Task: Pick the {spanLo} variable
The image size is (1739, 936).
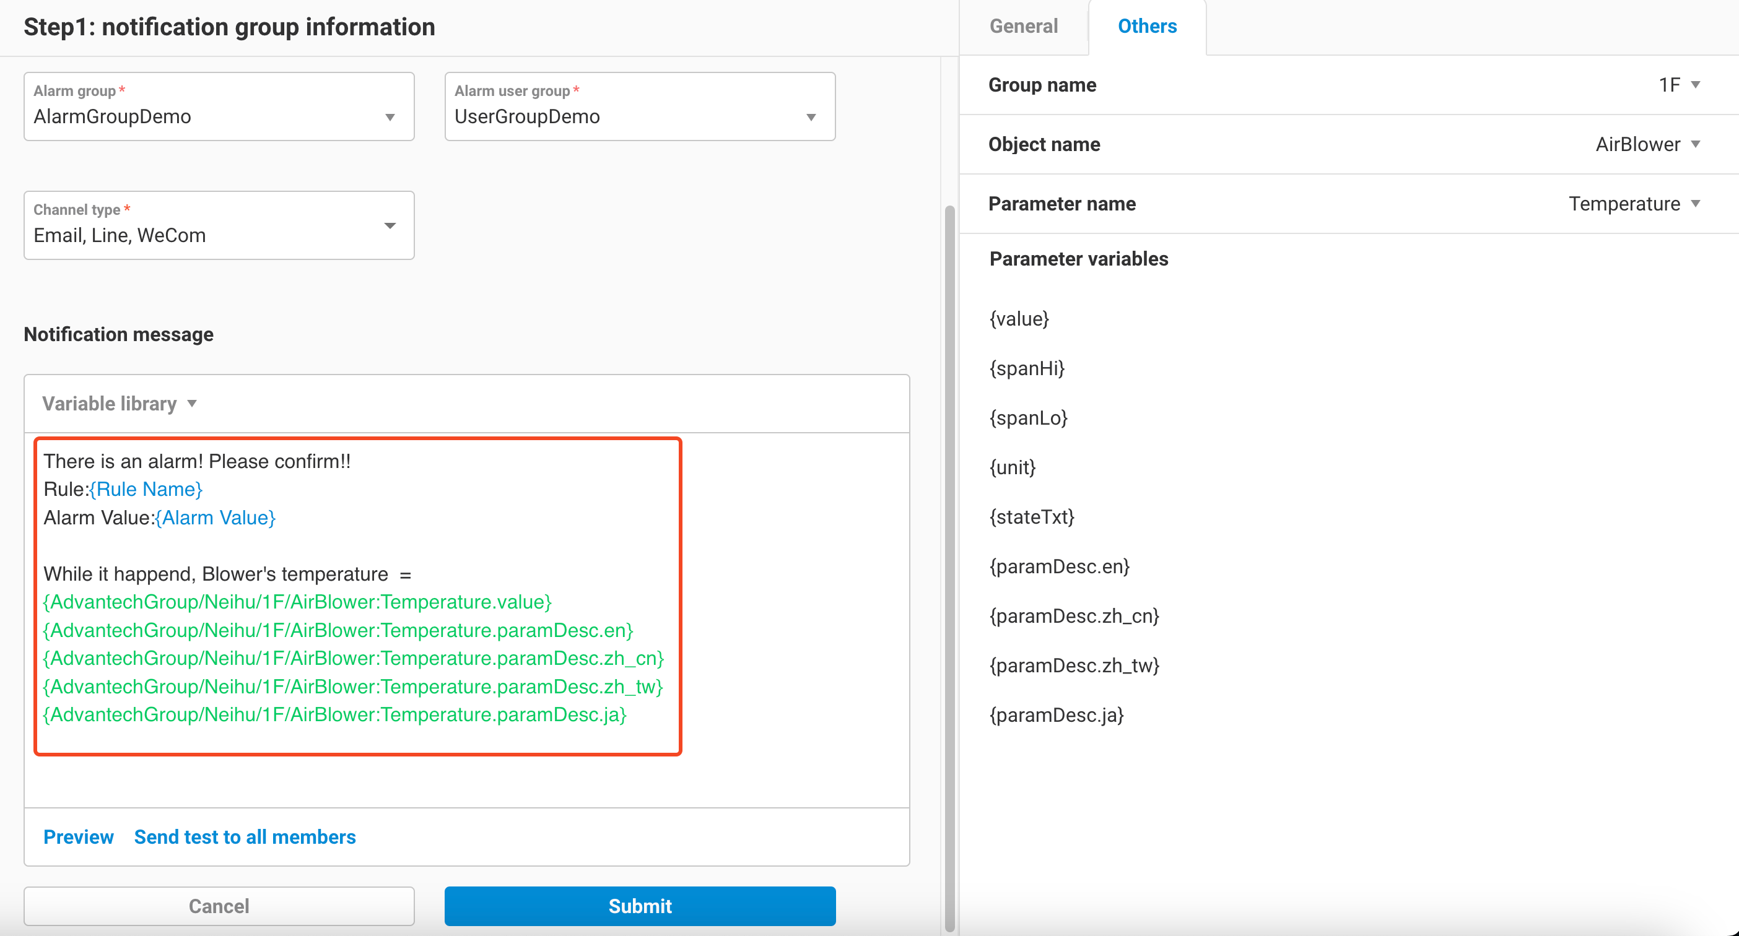Action: click(x=1028, y=418)
